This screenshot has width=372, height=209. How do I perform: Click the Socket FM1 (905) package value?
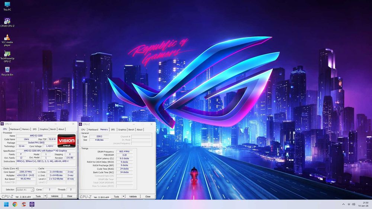[36, 143]
